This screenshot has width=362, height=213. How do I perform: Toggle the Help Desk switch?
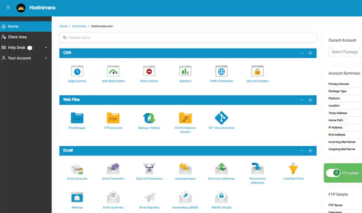pyautogui.click(x=30, y=48)
